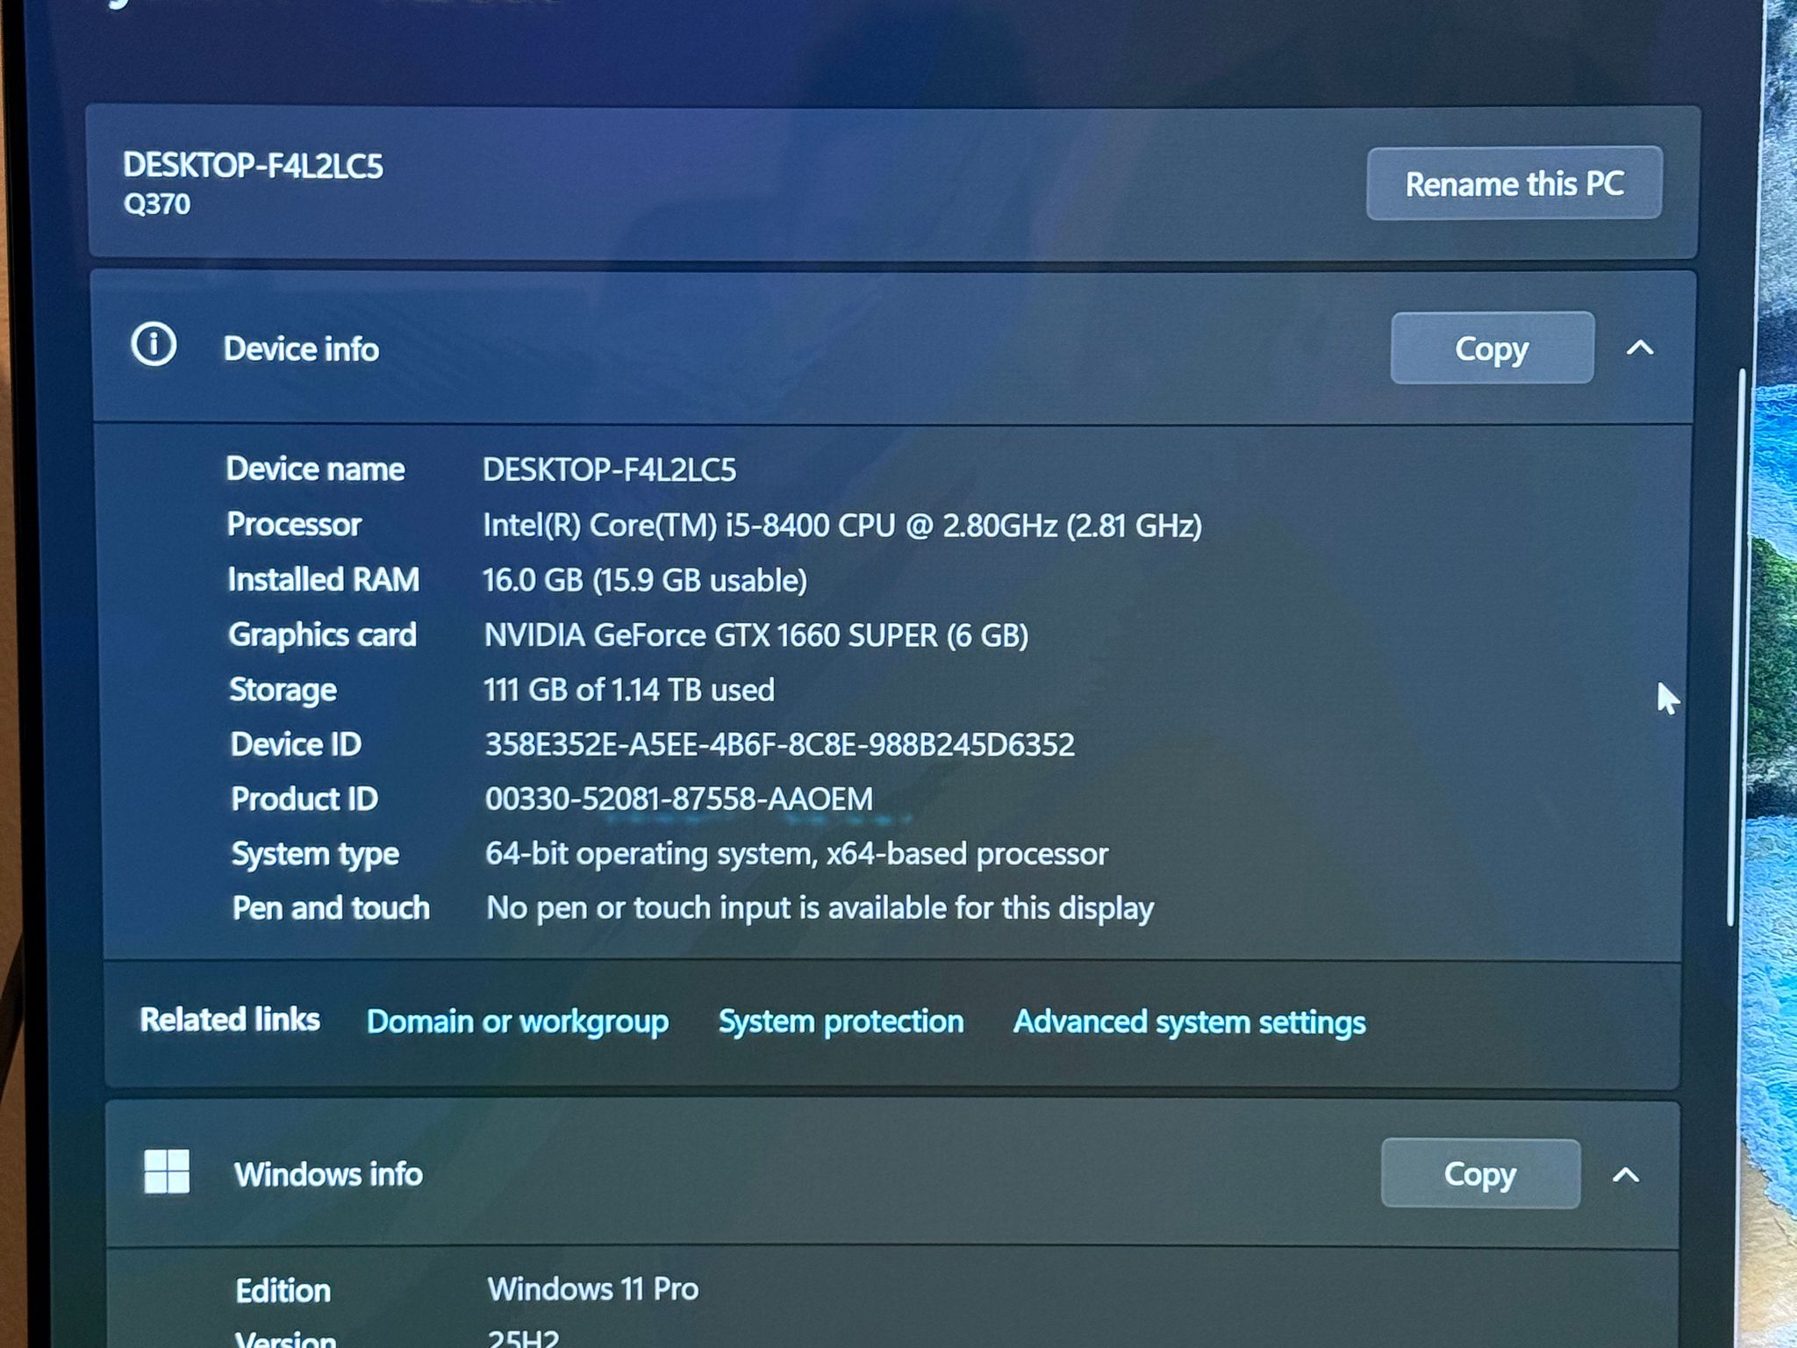The image size is (1797, 1348).
Task: Select the System type value 64-bit operating system
Action: coord(797,854)
